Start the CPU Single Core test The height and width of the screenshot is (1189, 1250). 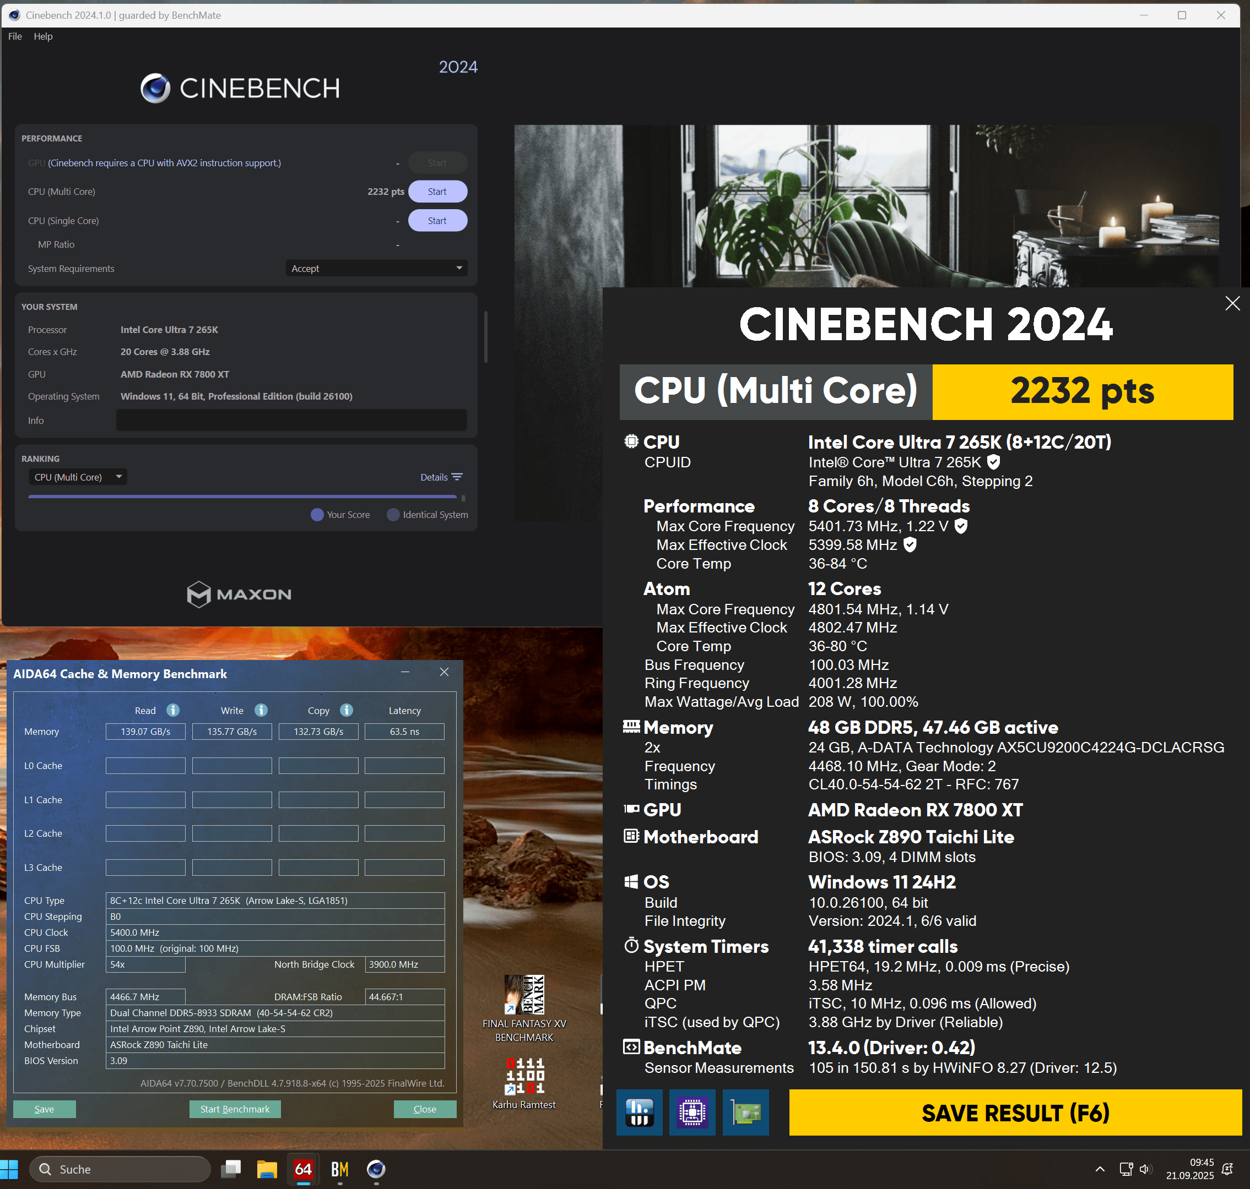437,221
